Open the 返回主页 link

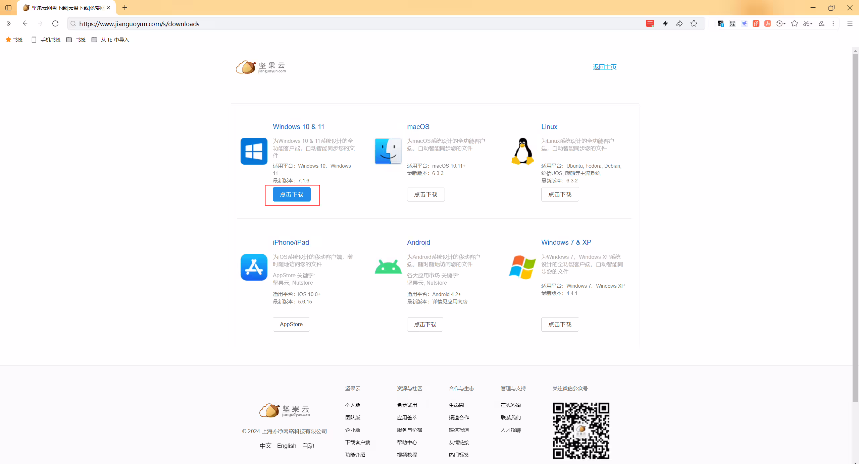[605, 67]
